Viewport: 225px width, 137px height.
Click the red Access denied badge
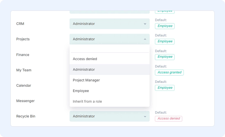[168, 119]
